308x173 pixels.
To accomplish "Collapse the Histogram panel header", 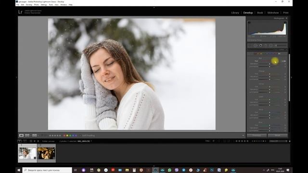I will [x=287, y=18].
